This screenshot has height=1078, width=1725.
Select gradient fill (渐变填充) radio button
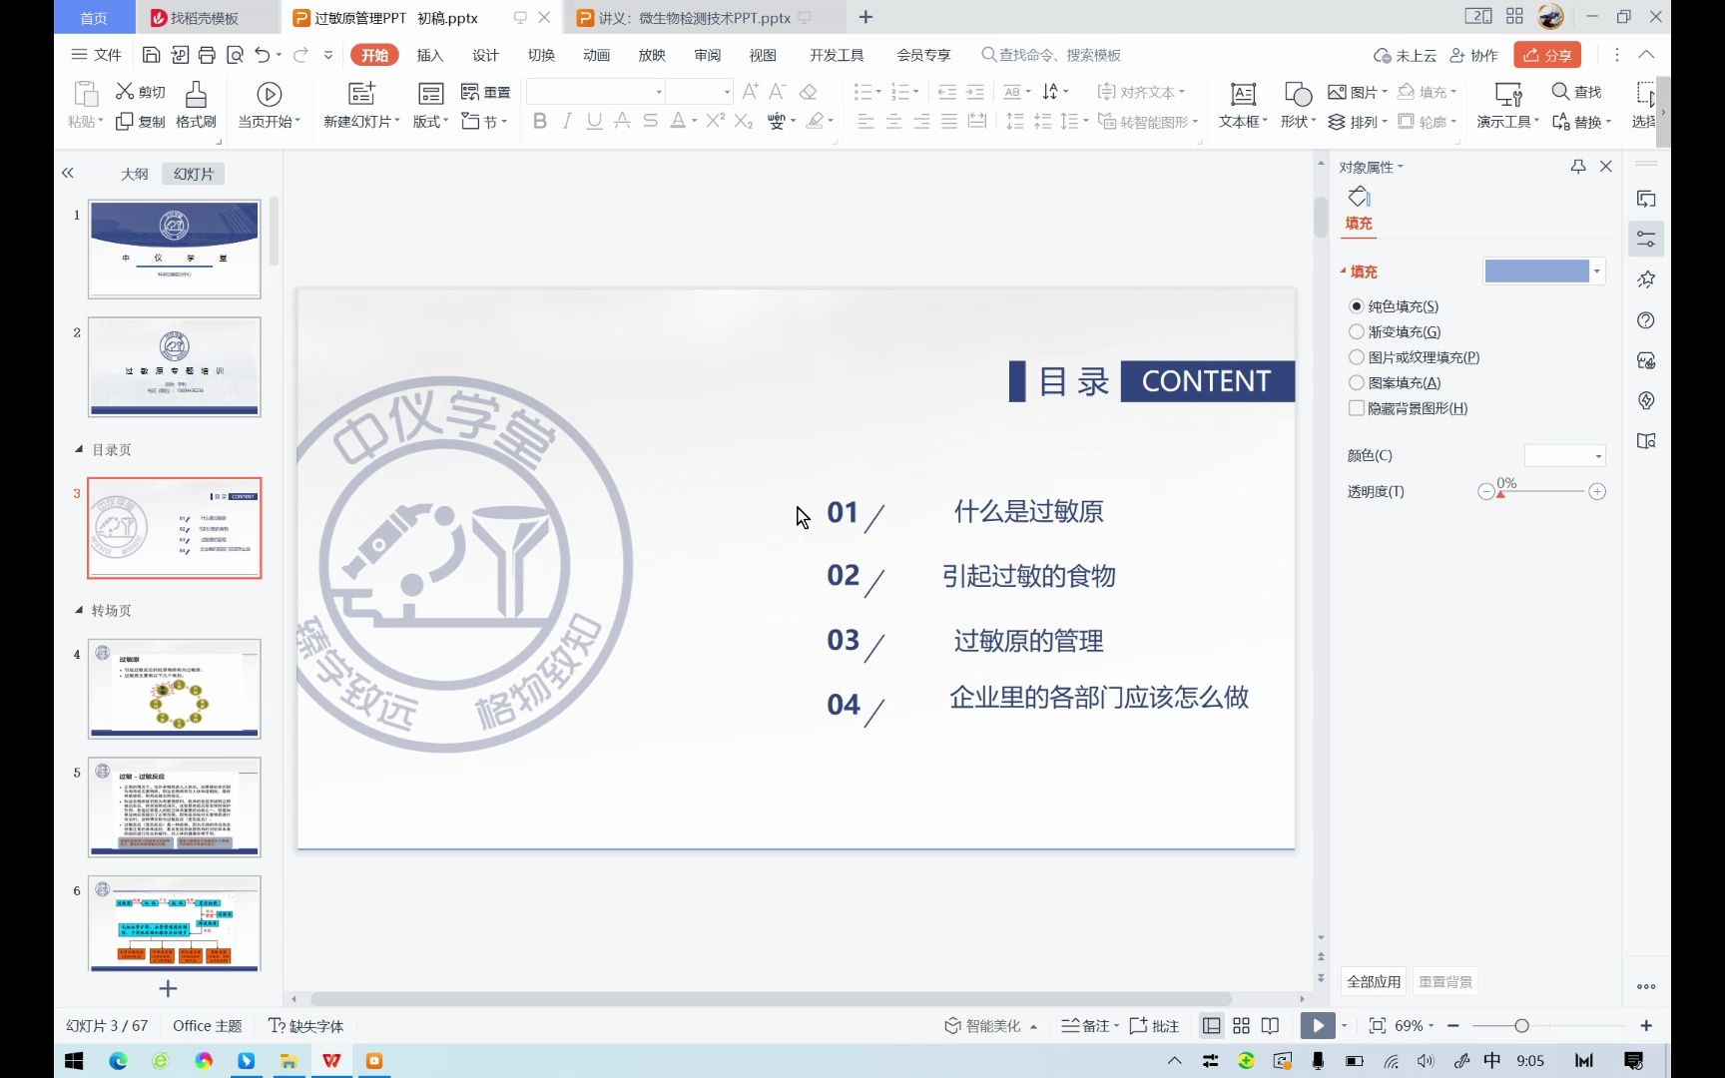pos(1356,331)
